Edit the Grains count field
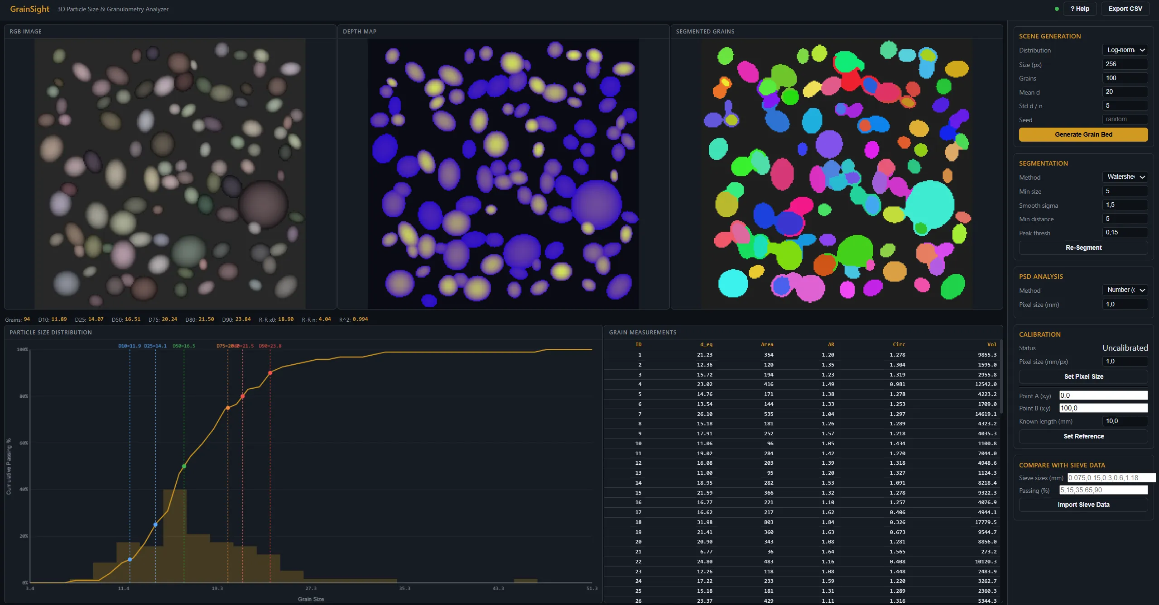This screenshot has width=1159, height=605. 1125,78
